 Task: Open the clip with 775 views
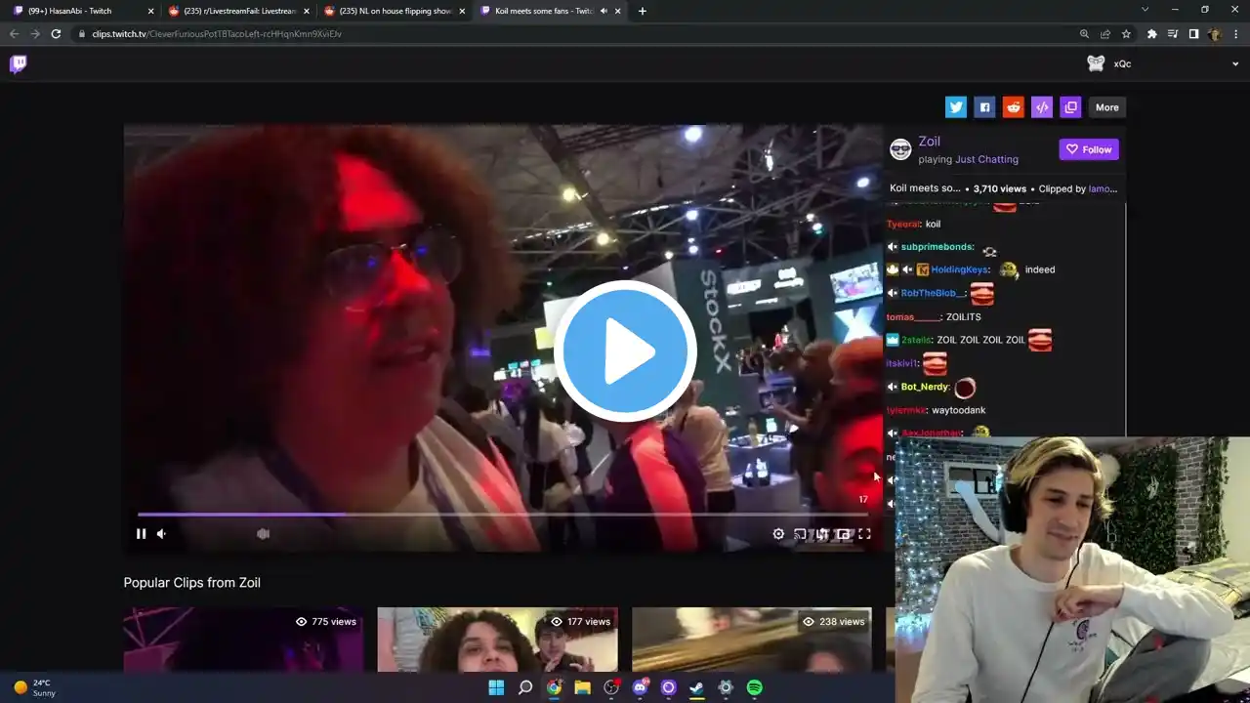[243, 640]
